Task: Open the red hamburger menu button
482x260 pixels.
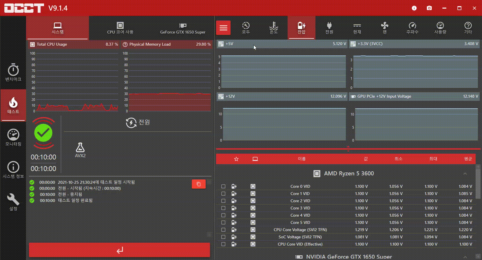Action: coord(223,28)
